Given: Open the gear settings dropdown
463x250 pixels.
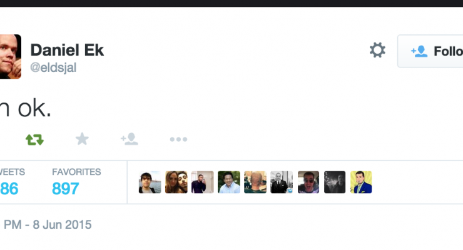Looking at the screenshot, I should click(x=377, y=50).
